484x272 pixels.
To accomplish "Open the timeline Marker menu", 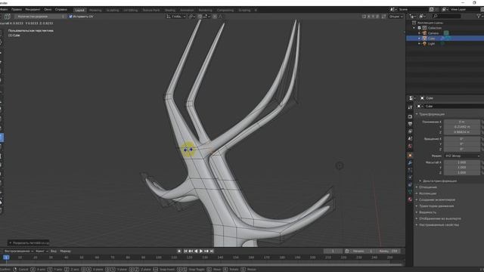I will coord(65,251).
